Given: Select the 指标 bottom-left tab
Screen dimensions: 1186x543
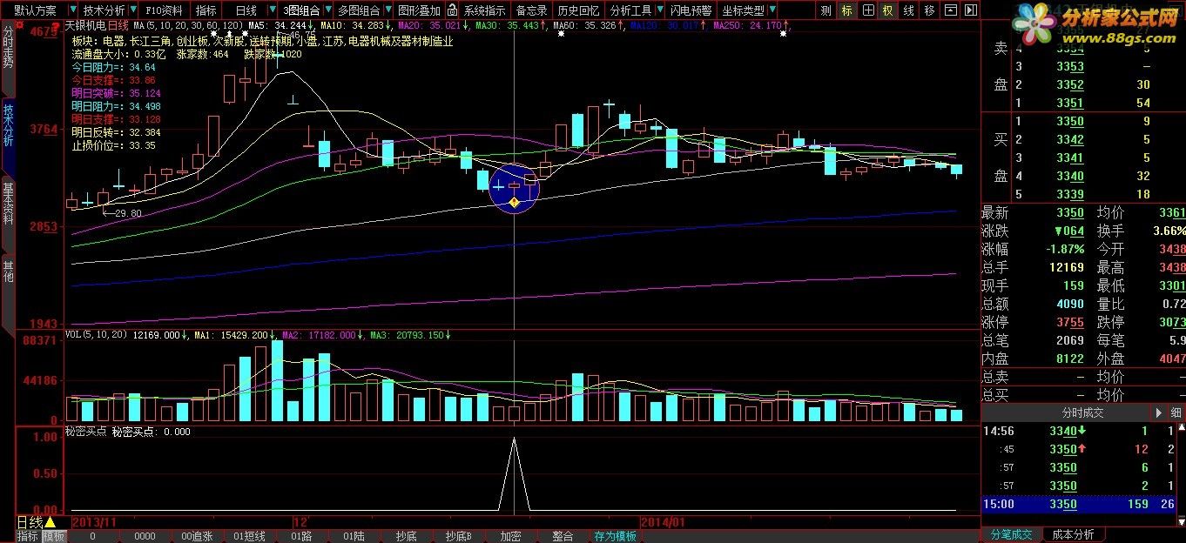Looking at the screenshot, I should (28, 536).
